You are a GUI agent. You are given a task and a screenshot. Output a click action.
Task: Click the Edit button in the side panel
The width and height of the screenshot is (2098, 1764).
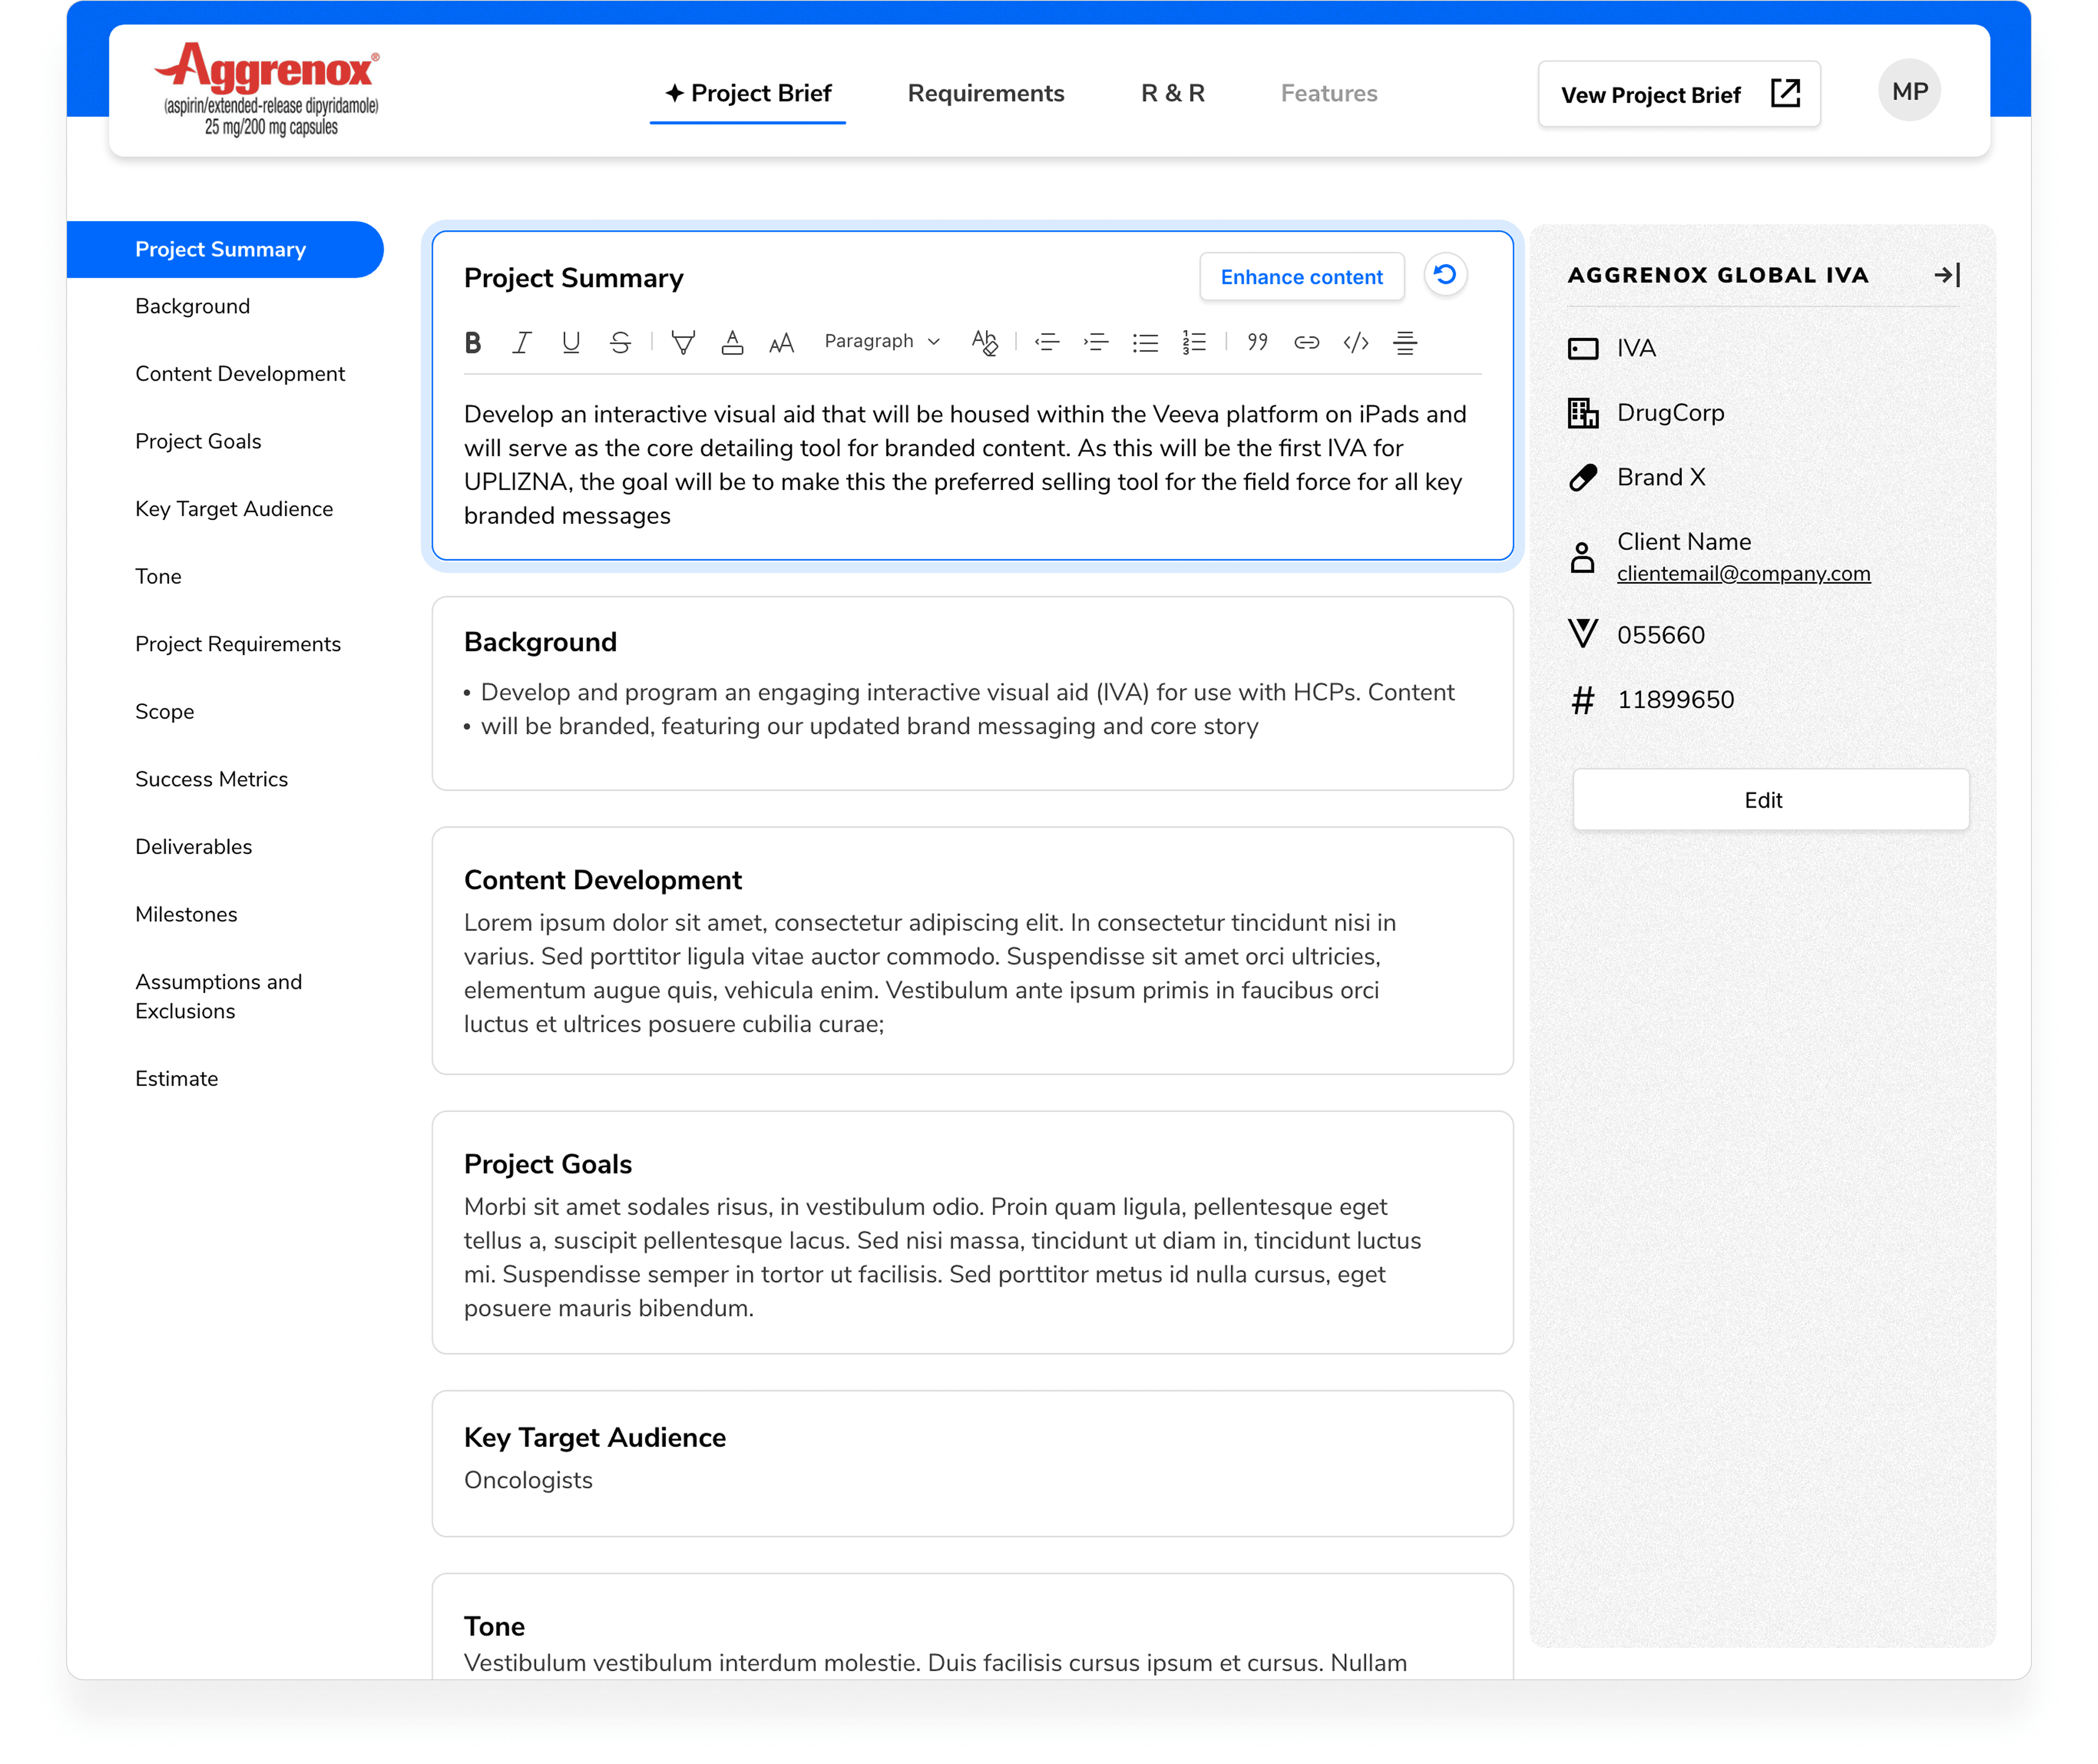coord(1770,800)
